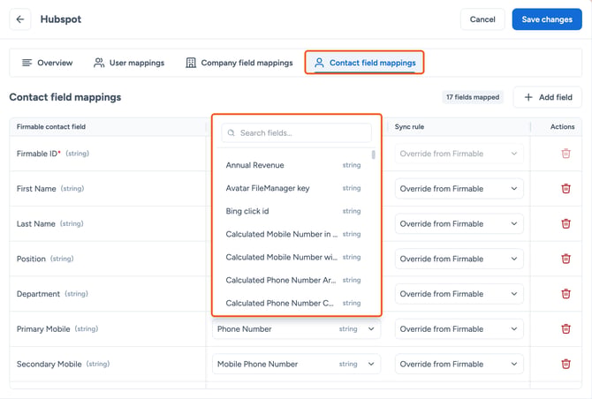Choose Bing click id option
The height and width of the screenshot is (399, 592).
(293, 211)
